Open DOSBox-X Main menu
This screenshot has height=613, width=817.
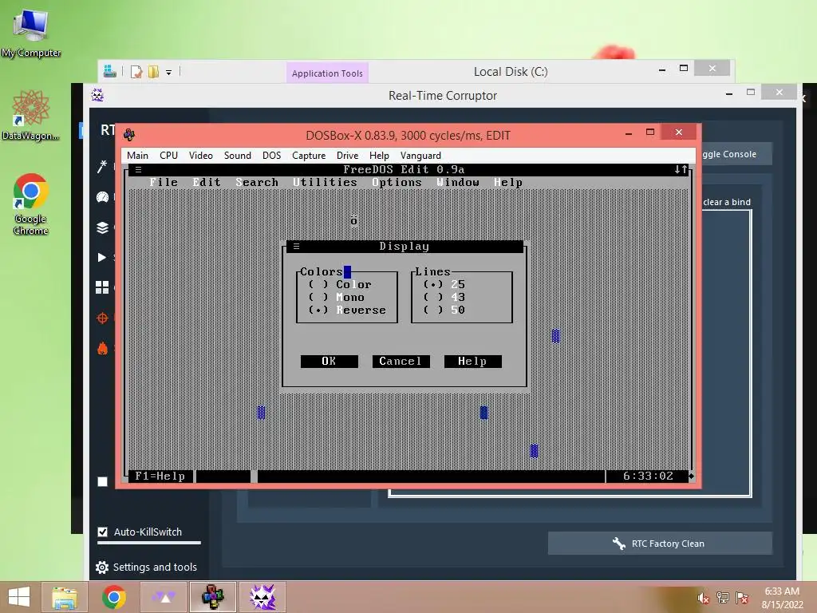click(x=137, y=156)
